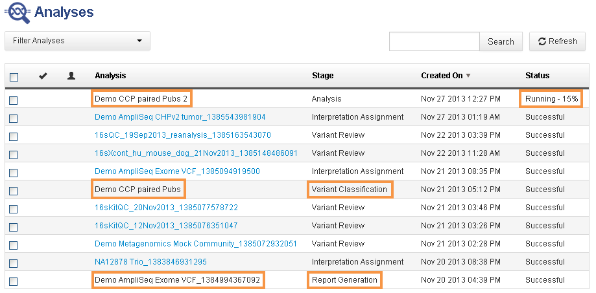Select checkbox for NA12878 Trio row
The height and width of the screenshot is (293, 596).
point(14,263)
